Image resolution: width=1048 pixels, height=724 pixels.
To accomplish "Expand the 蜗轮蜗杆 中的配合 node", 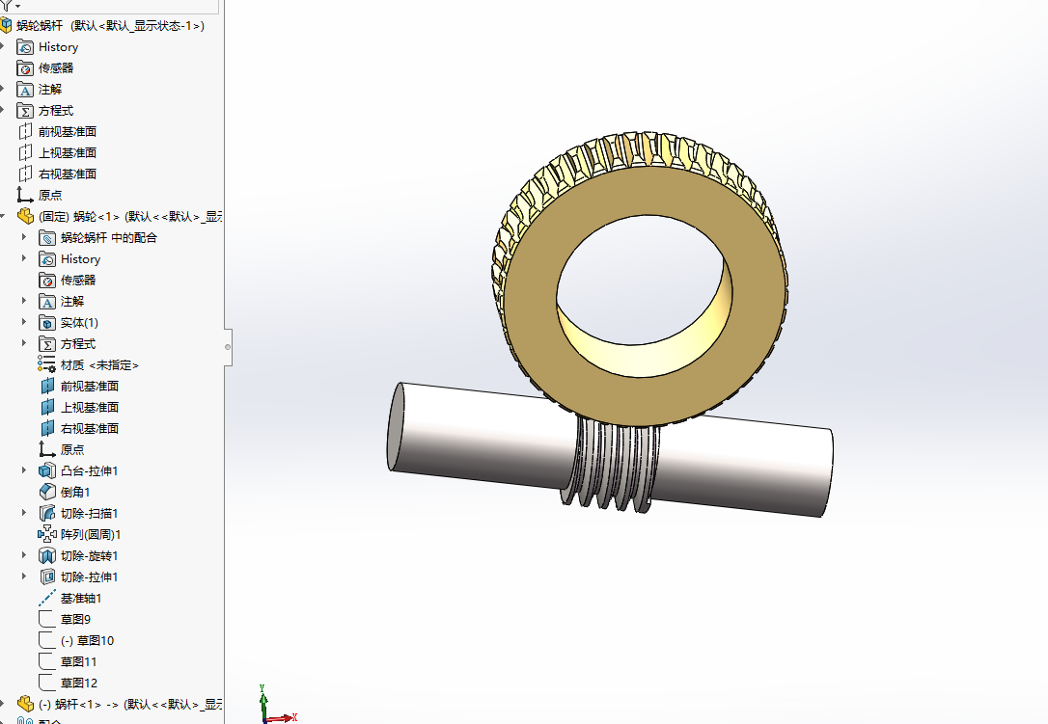I will tap(24, 237).
